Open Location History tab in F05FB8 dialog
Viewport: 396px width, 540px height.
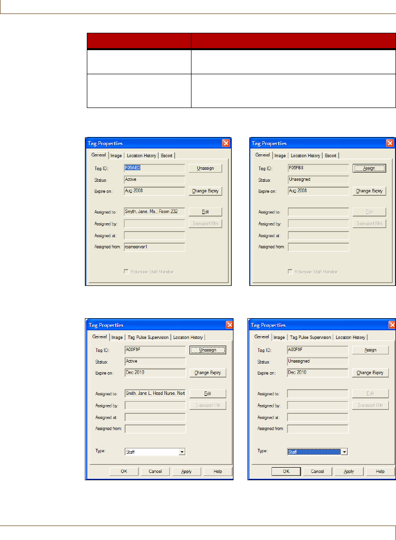coord(305,156)
